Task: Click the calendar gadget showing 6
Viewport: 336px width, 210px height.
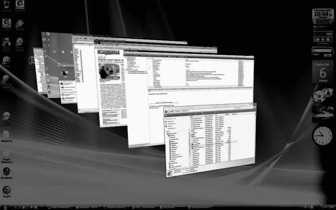Action: 323,72
